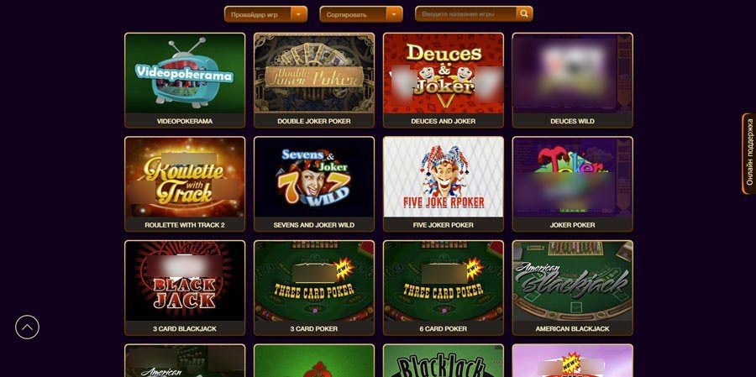Screen dimensions: 756x377
Task: Select the Deuces and Joker game image
Action: (x=443, y=73)
